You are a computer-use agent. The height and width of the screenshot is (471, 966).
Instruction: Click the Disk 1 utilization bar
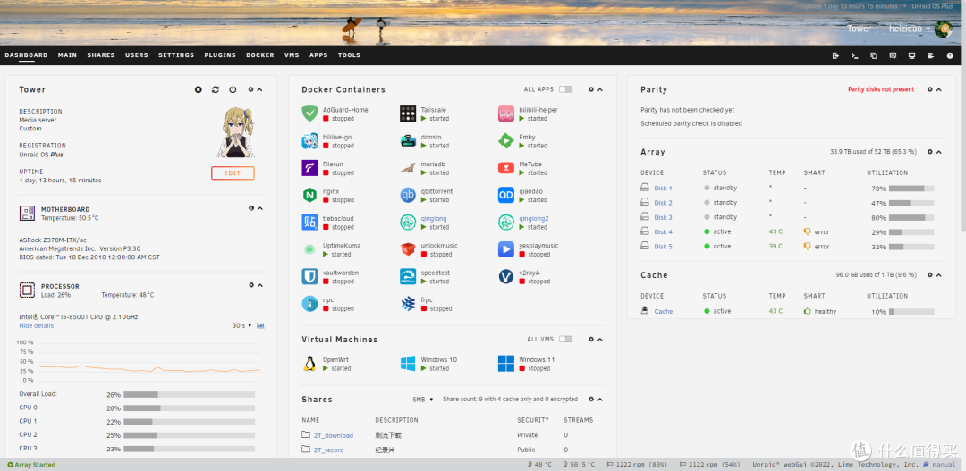point(911,189)
